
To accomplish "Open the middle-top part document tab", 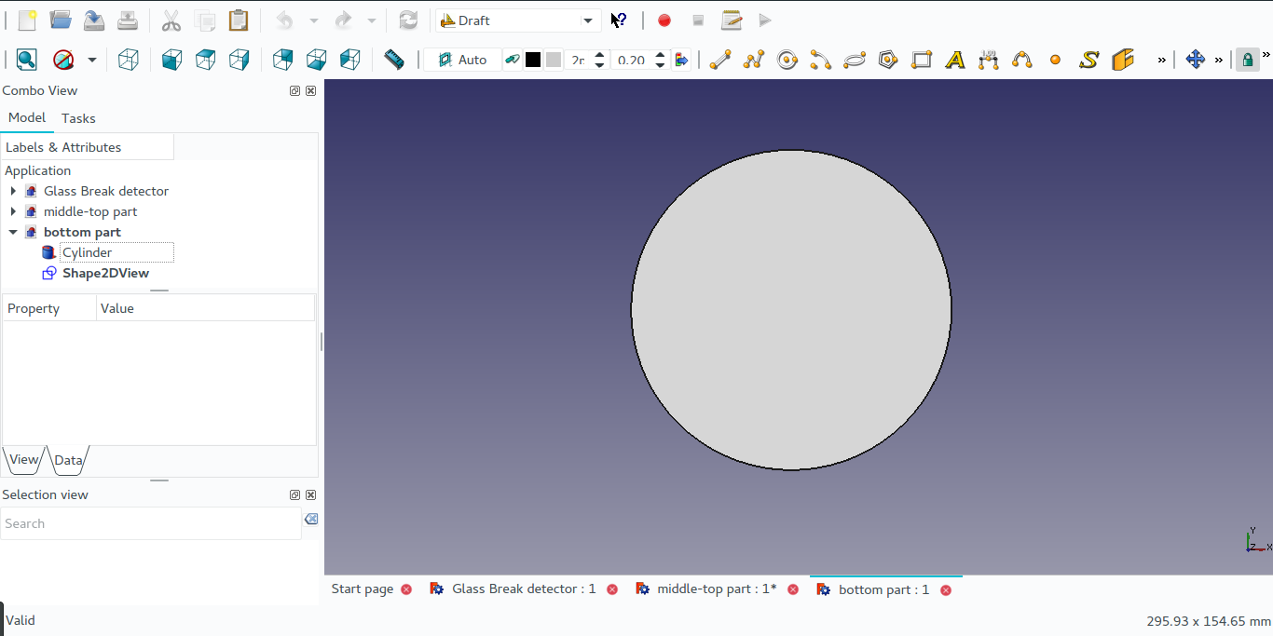I will tap(716, 589).
